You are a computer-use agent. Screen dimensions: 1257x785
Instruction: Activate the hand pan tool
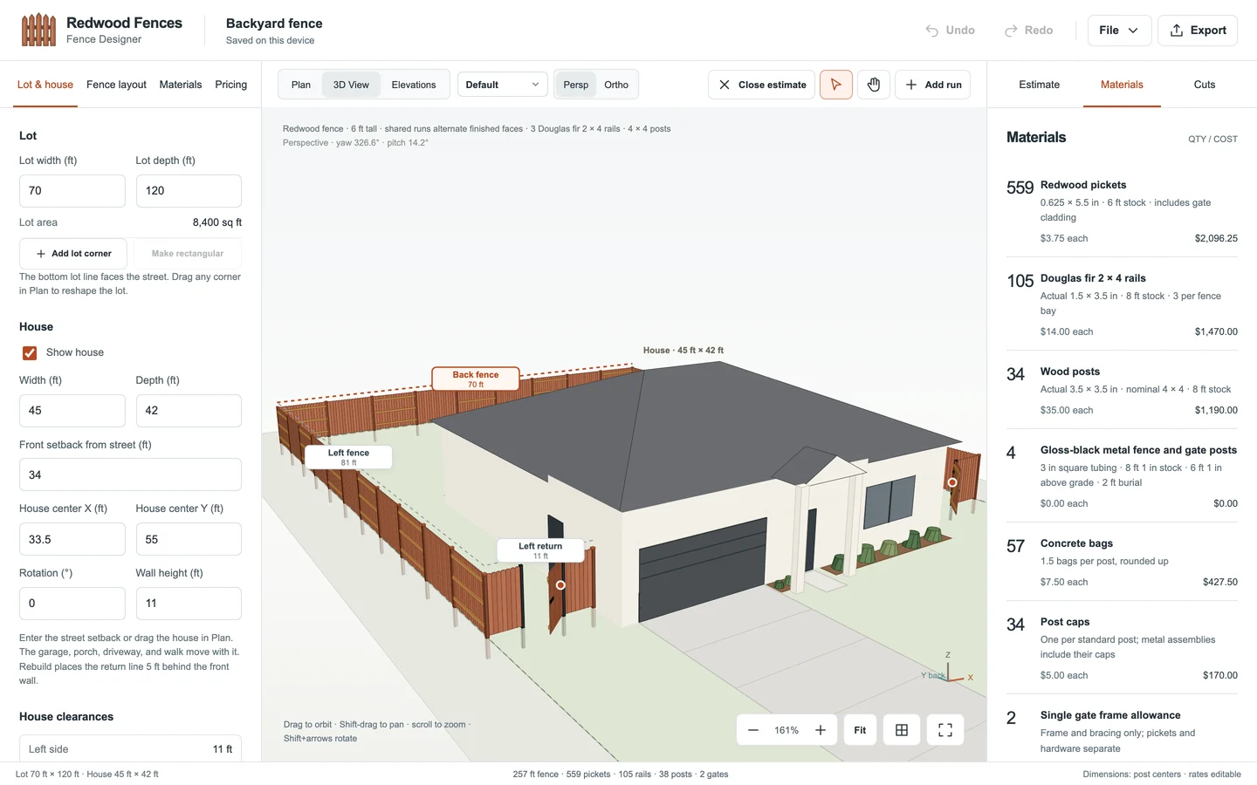pos(874,85)
